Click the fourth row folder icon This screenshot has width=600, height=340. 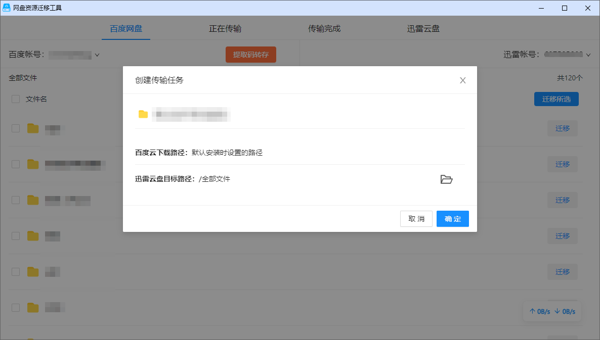pos(33,236)
